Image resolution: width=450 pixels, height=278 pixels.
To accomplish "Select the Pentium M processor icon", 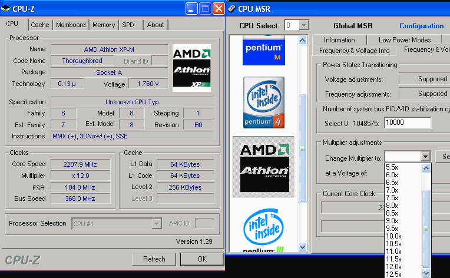I will tap(264, 51).
